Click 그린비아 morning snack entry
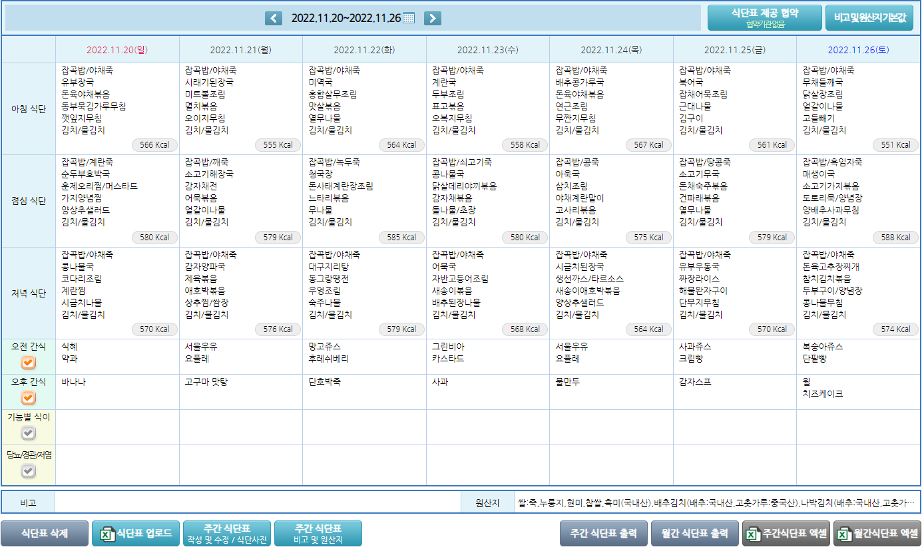The height and width of the screenshot is (549, 924). pyautogui.click(x=448, y=347)
